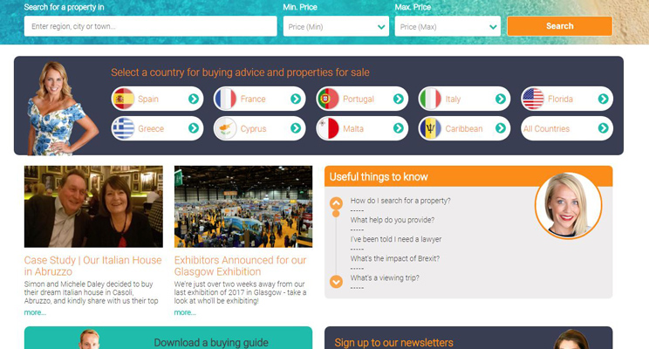649x349 pixels.
Task: Select the Florida USA flag icon
Action: click(x=533, y=99)
